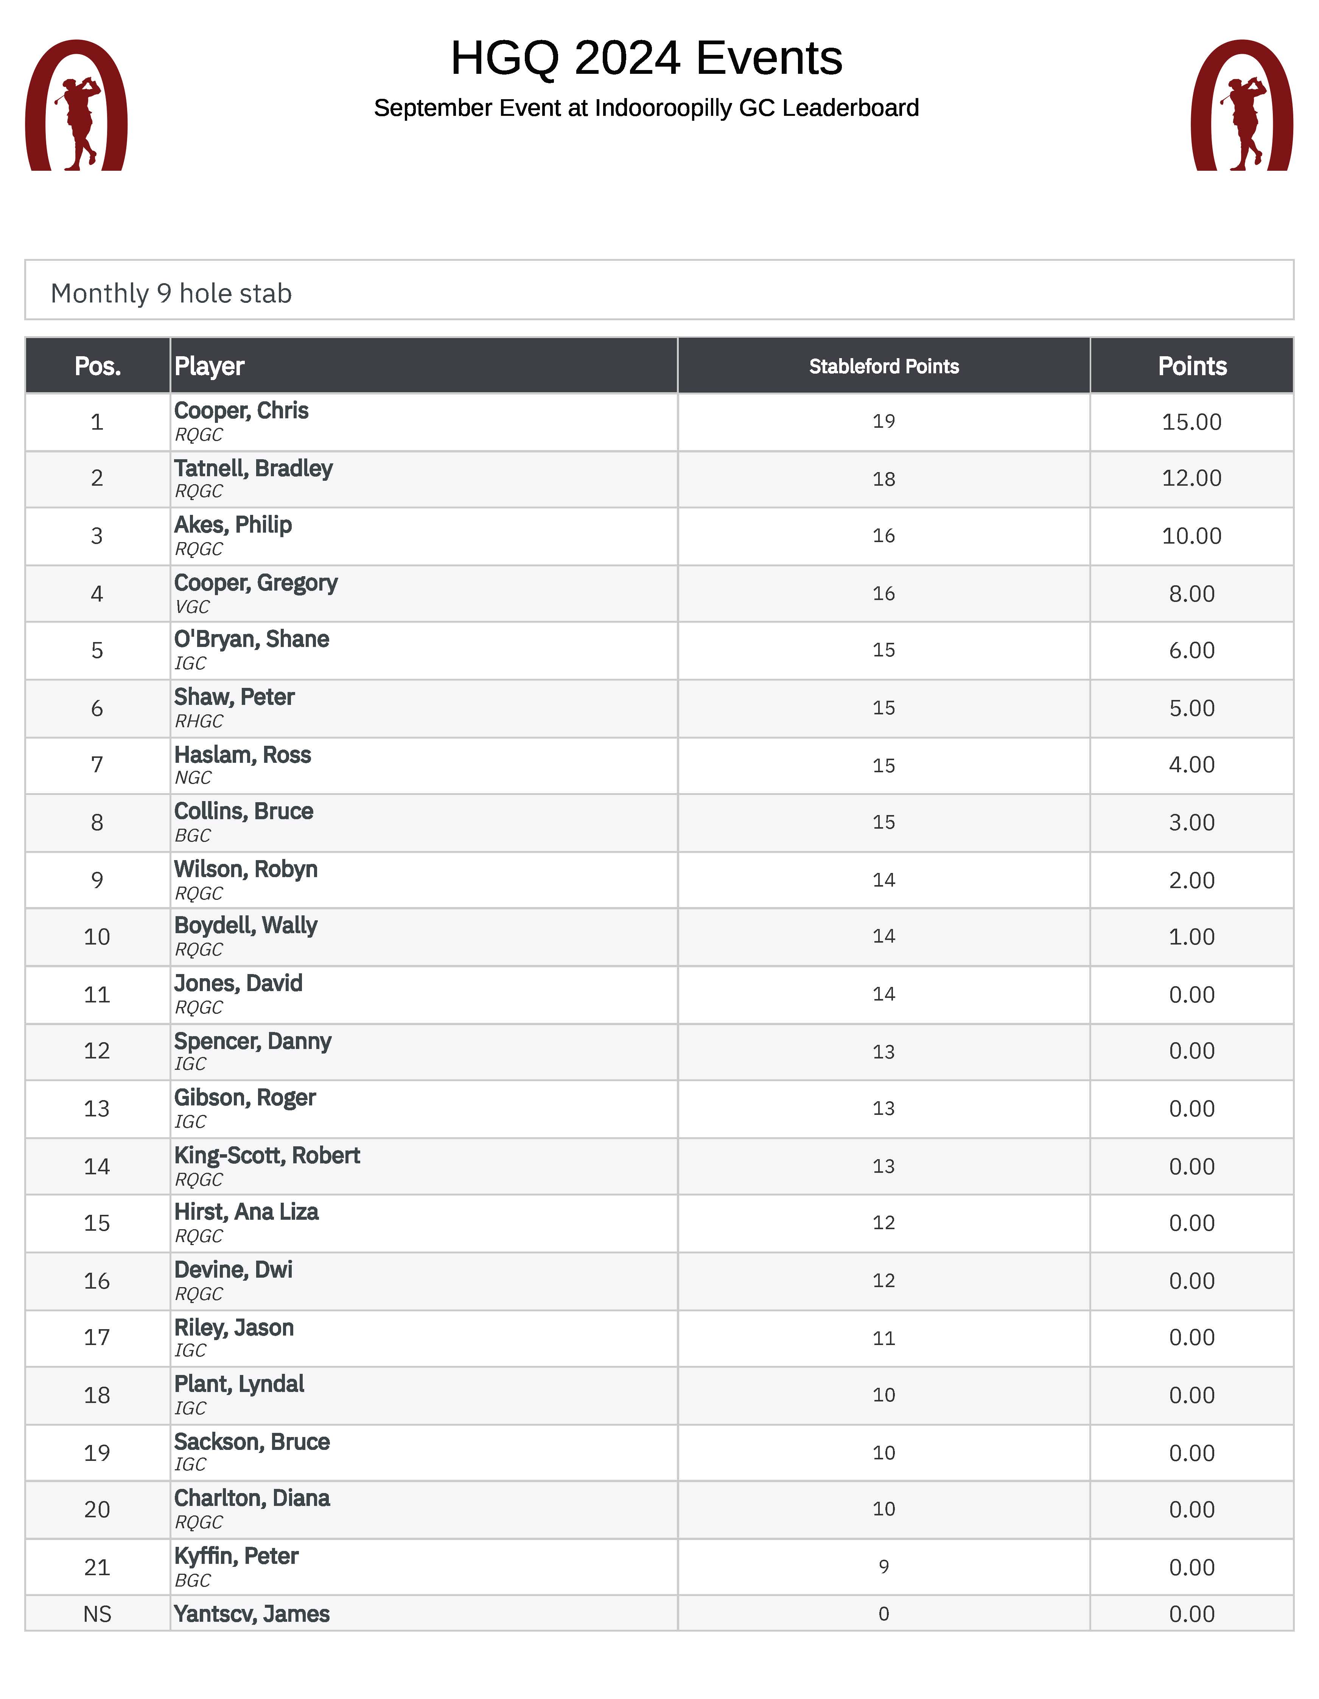Click the Points column header
Viewport: 1319px width, 1699px height.
(1191, 366)
